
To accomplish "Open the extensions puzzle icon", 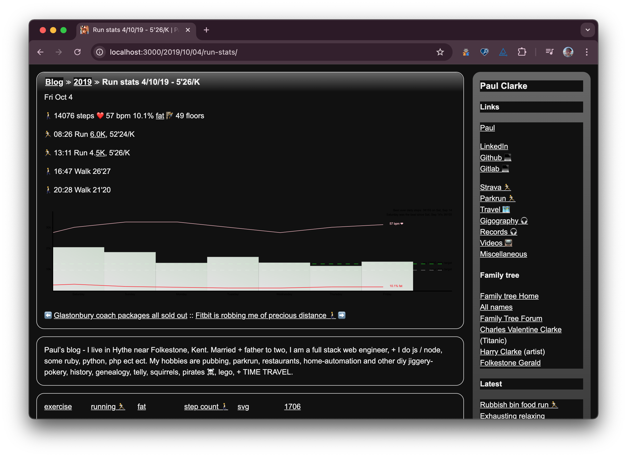I will (522, 52).
